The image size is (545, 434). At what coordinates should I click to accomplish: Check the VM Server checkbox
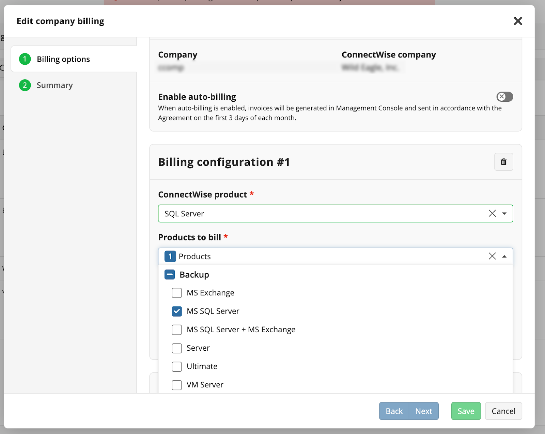[x=177, y=385]
